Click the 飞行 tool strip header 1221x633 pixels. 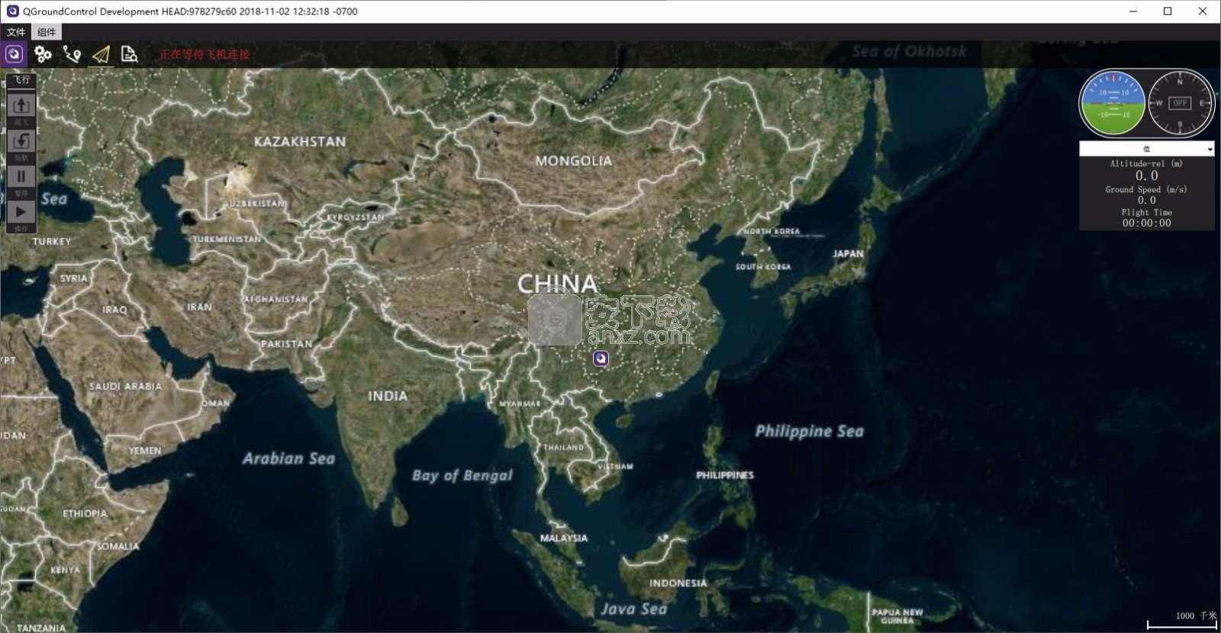21,80
